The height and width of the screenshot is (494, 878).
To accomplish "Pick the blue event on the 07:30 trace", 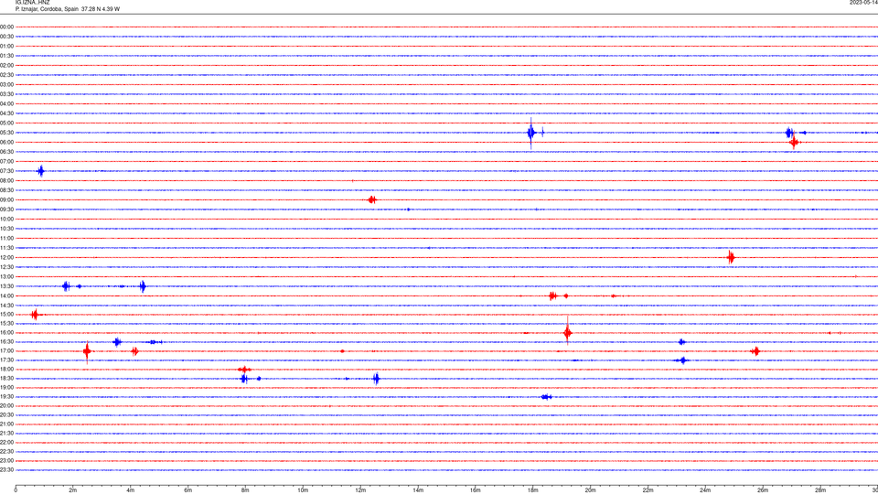I will (40, 171).
